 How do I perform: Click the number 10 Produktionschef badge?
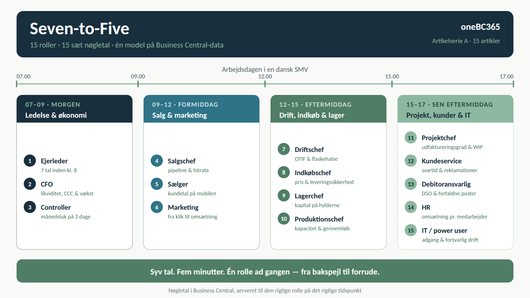pos(284,219)
